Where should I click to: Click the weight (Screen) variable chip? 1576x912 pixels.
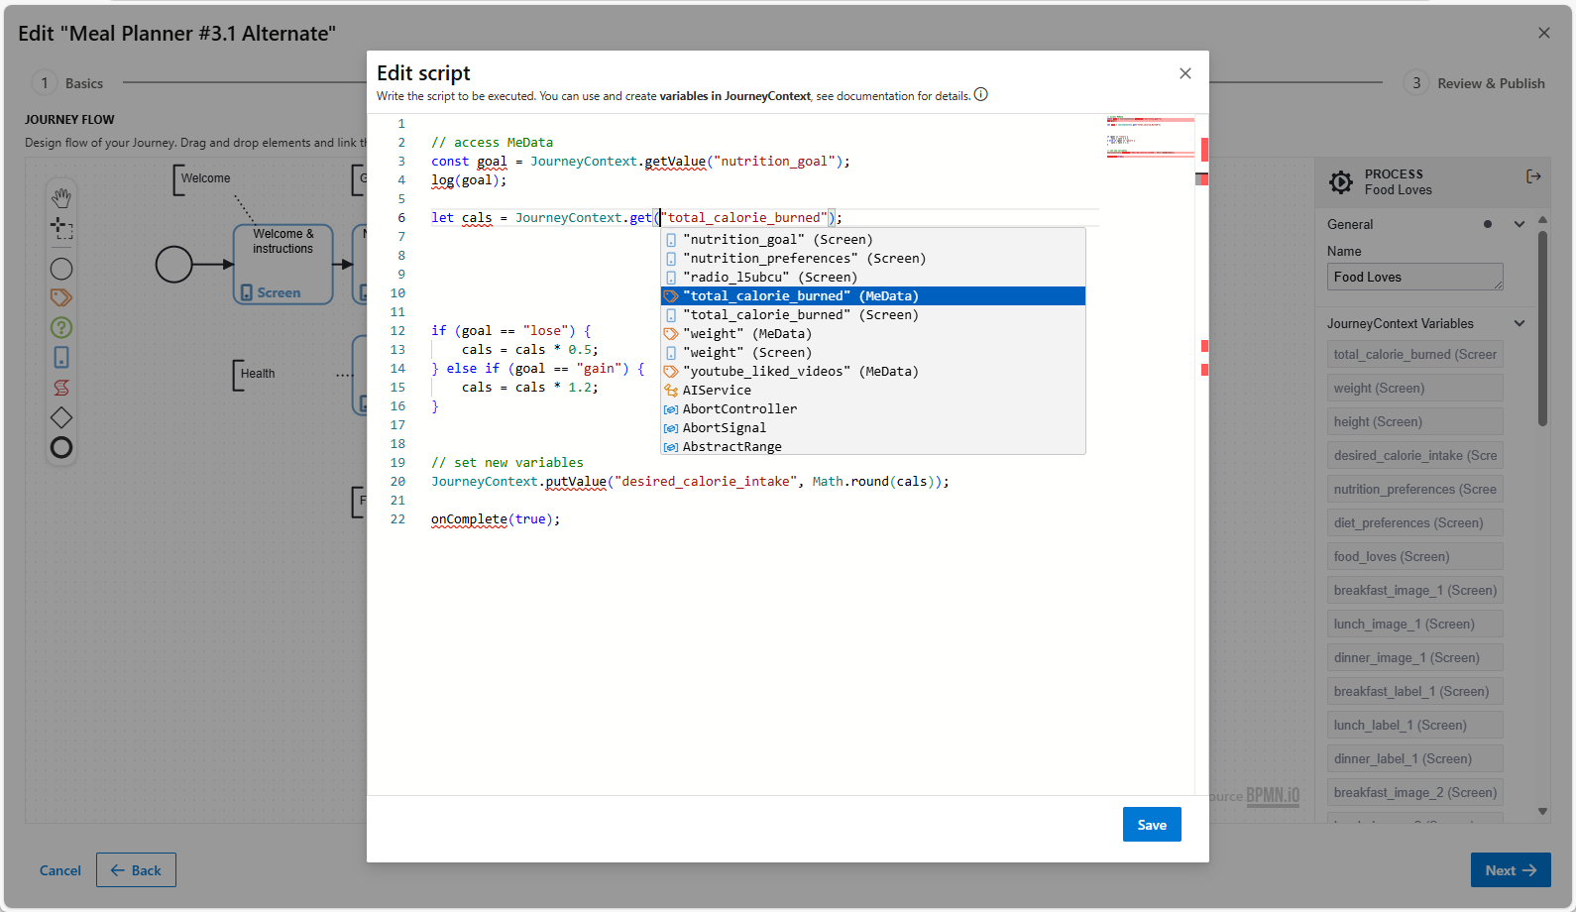1415,388
